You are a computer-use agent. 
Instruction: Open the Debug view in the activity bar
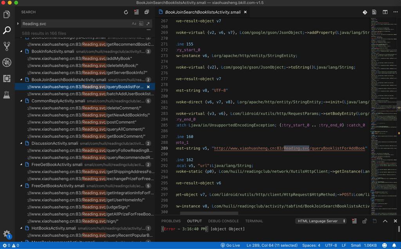pyautogui.click(x=7, y=62)
